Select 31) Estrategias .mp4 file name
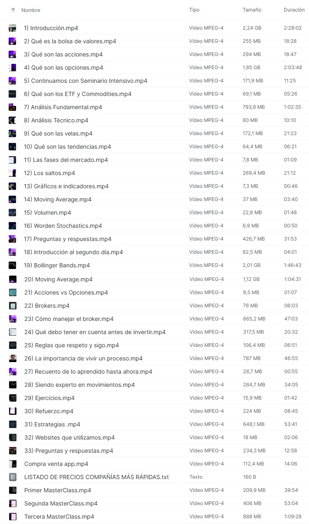This screenshot has width=309, height=524. (52, 424)
